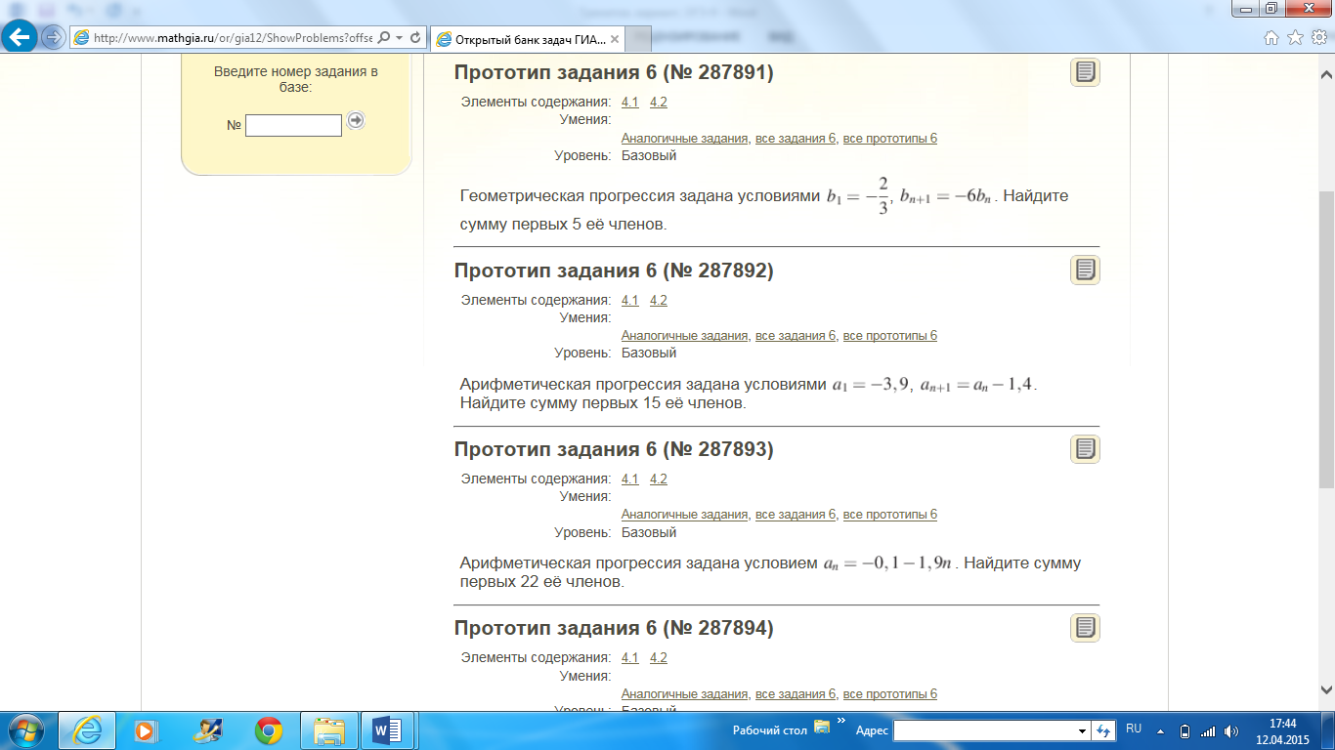Viewport: 1335px width, 750px height.
Task: Open content element 4.2 link of task 287894
Action: tap(659, 657)
